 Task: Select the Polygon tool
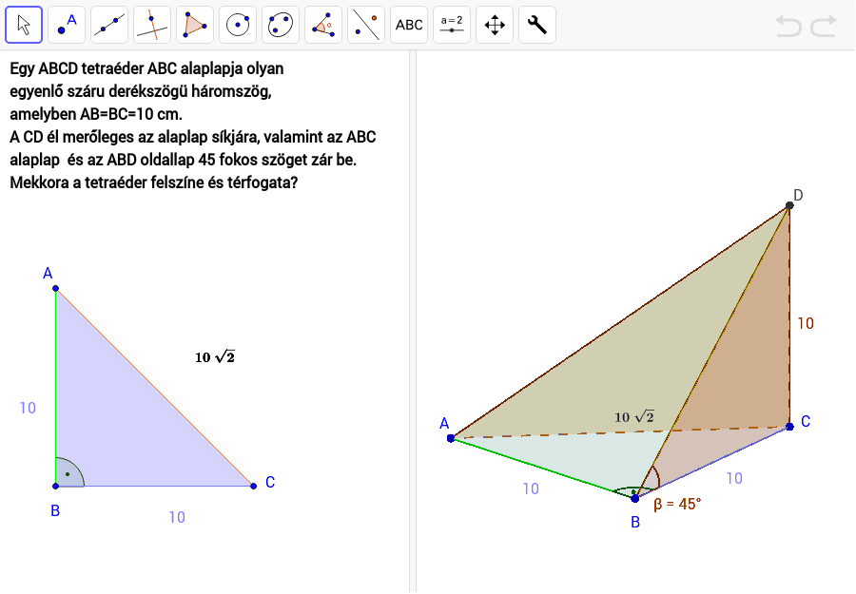195,25
